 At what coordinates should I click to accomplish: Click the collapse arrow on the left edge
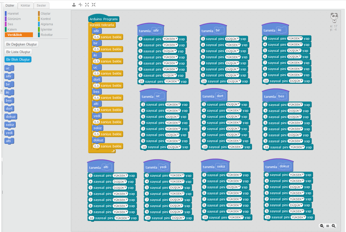[2, 91]
